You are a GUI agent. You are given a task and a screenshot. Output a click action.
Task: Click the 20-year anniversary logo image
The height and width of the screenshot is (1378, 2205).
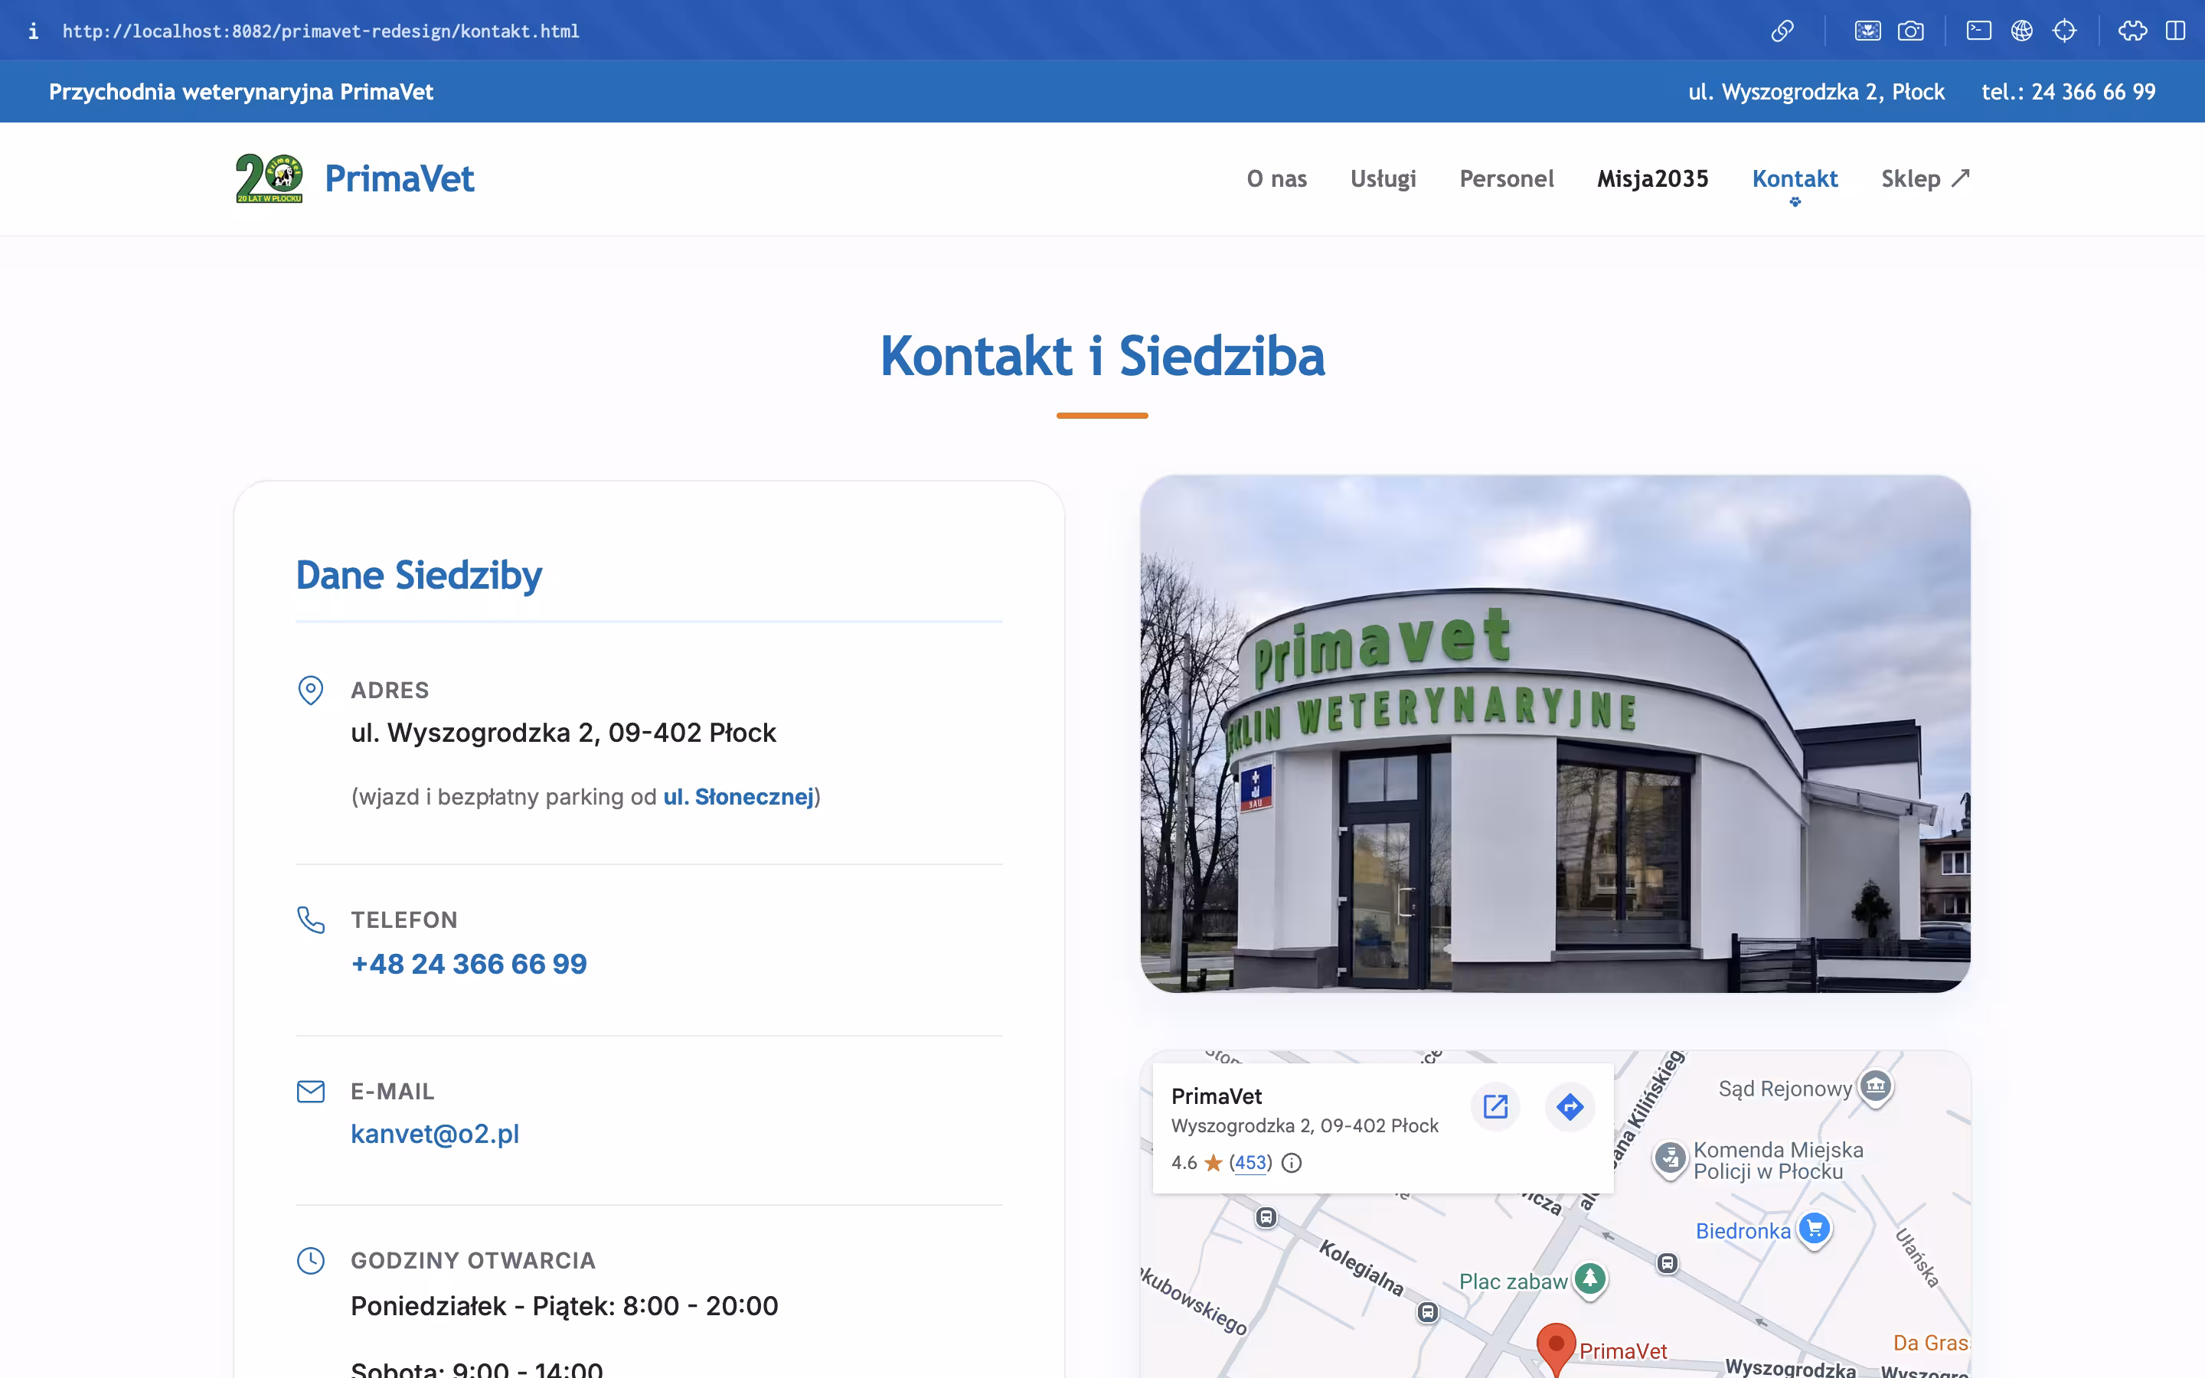269,178
